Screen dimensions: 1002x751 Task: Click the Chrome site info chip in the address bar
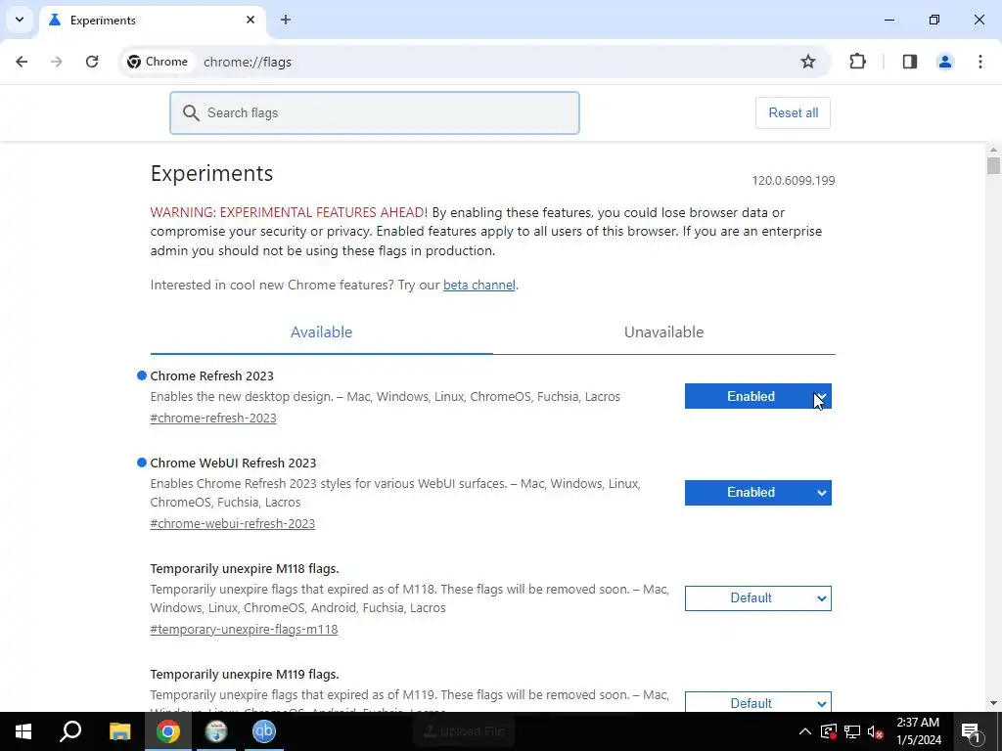coord(158,62)
